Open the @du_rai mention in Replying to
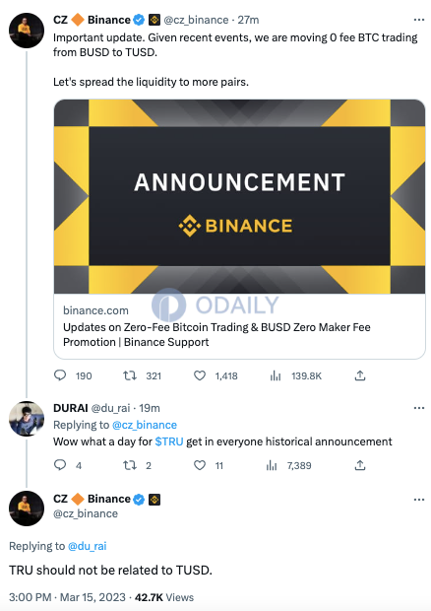 click(88, 546)
